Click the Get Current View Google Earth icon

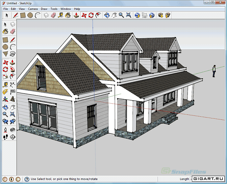point(137,15)
